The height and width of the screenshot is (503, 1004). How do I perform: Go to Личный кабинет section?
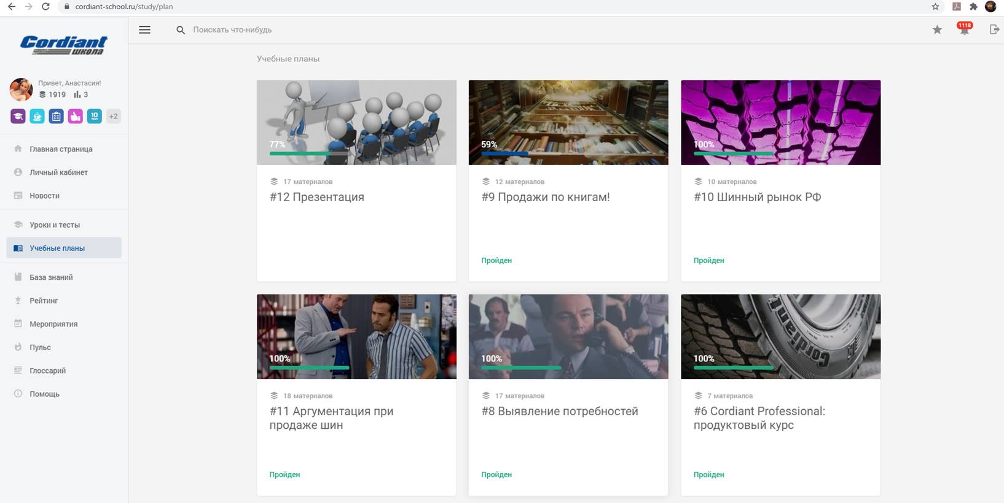[58, 172]
